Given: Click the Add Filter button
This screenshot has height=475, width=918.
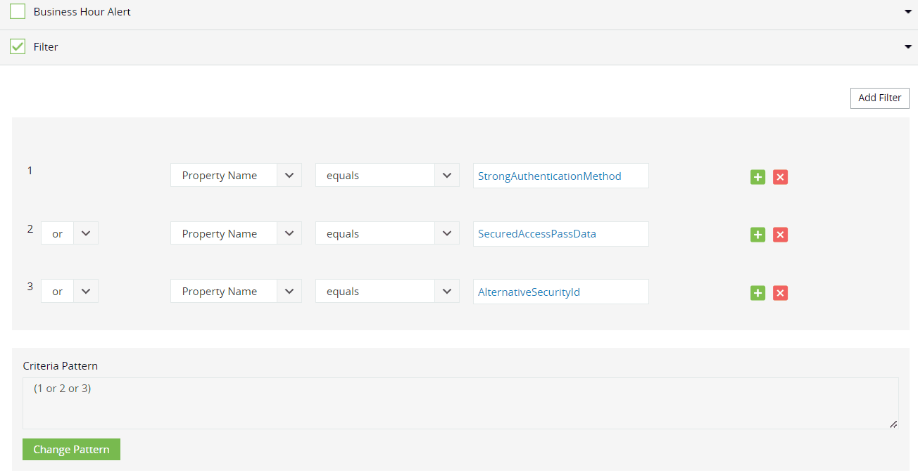Looking at the screenshot, I should (879, 98).
